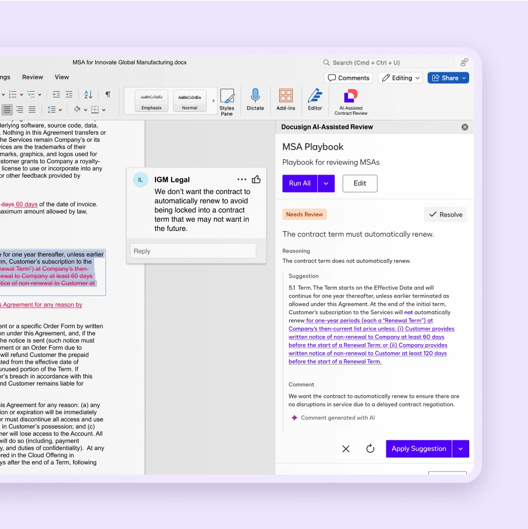This screenshot has height=529, width=528.
Task: Regenerate the suggestion with the refresh icon
Action: point(370,449)
